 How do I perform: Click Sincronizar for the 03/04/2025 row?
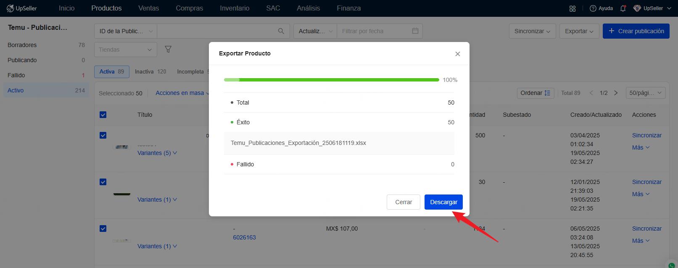click(647, 135)
